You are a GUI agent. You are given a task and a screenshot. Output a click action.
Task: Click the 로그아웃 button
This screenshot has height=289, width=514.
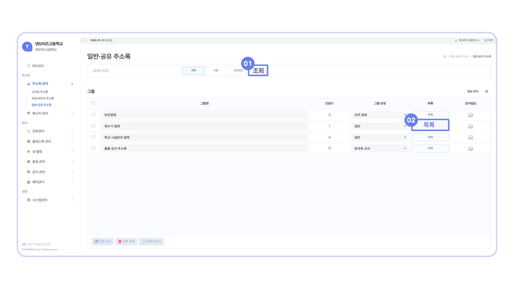488,40
